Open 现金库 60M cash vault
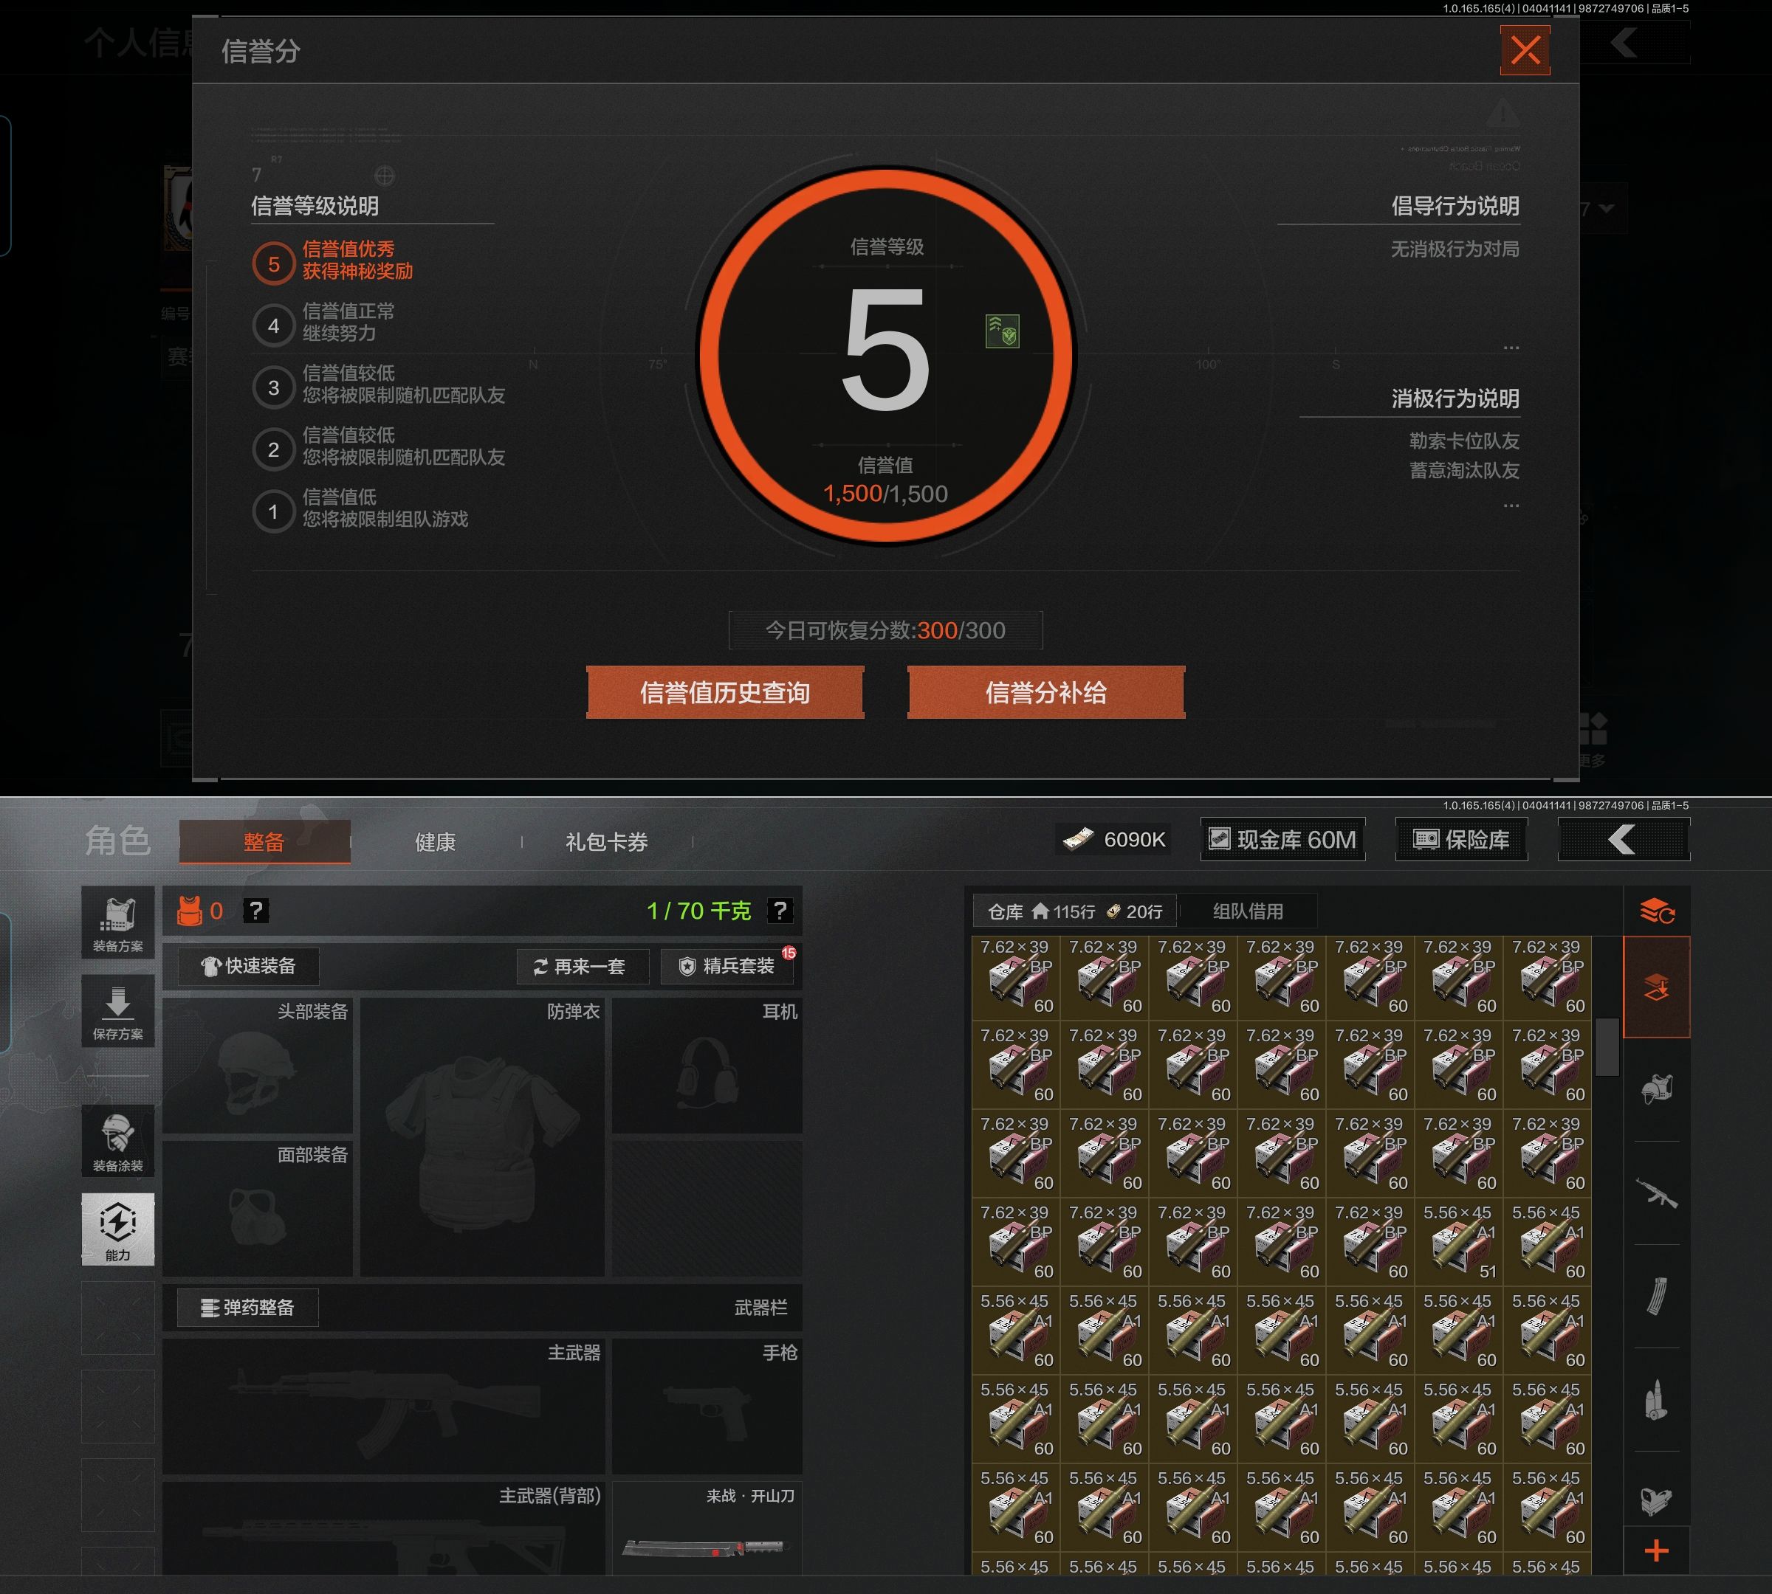The image size is (1772, 1594). pyautogui.click(x=1282, y=840)
